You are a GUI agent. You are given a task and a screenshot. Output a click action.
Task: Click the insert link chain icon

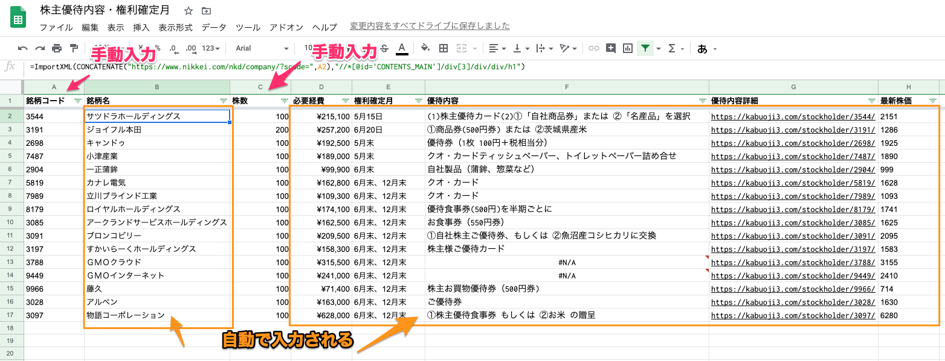594,48
